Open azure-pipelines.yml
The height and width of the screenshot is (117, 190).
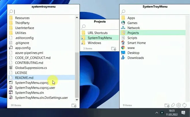coord(41,53)
